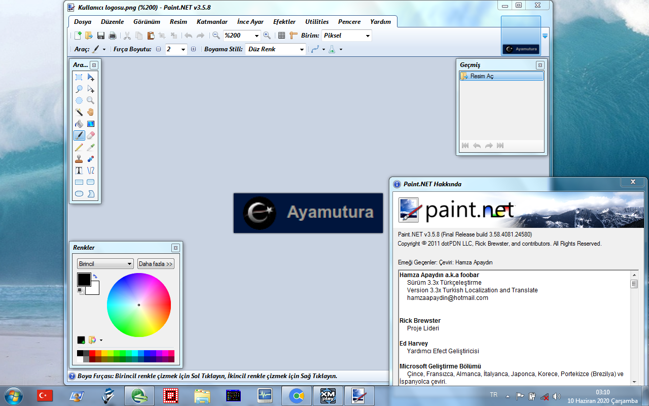Open the Dosya menu
The width and height of the screenshot is (649, 406).
83,22
